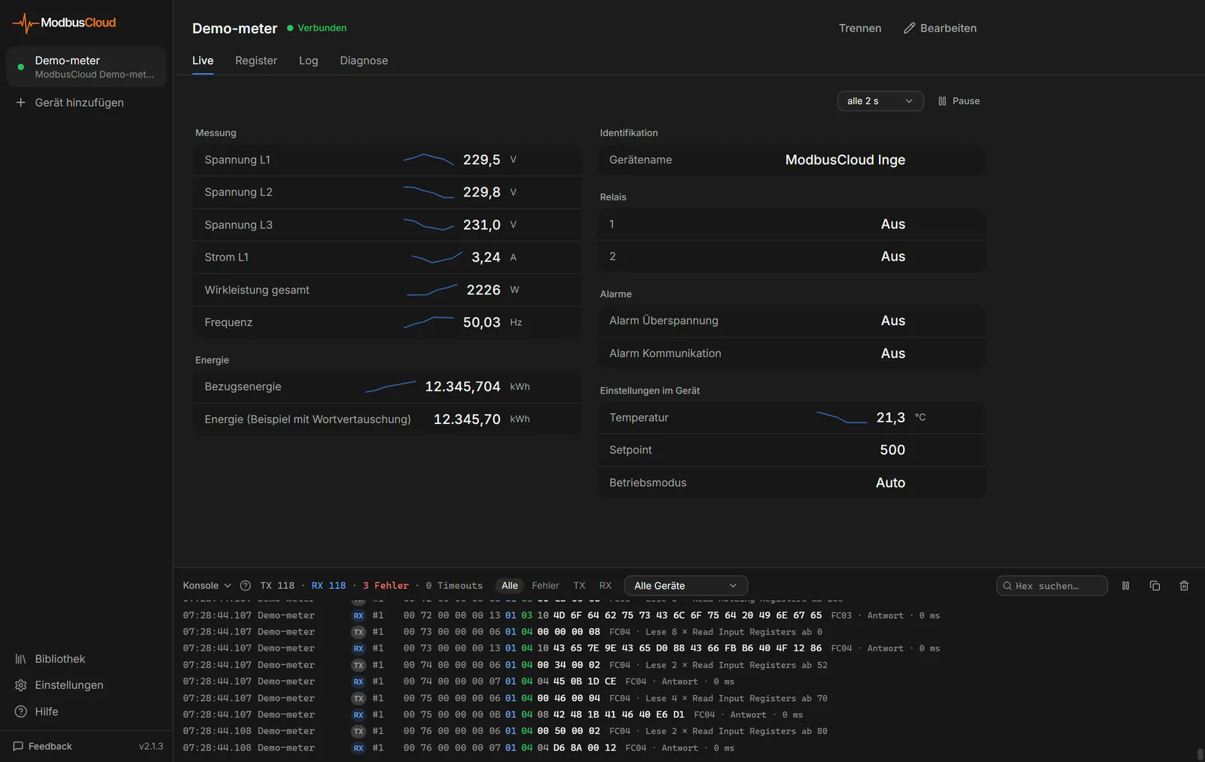Show only TX frames in console
This screenshot has height=762, width=1205.
(579, 586)
